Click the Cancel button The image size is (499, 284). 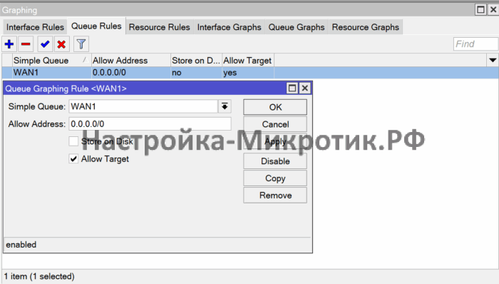pos(275,124)
